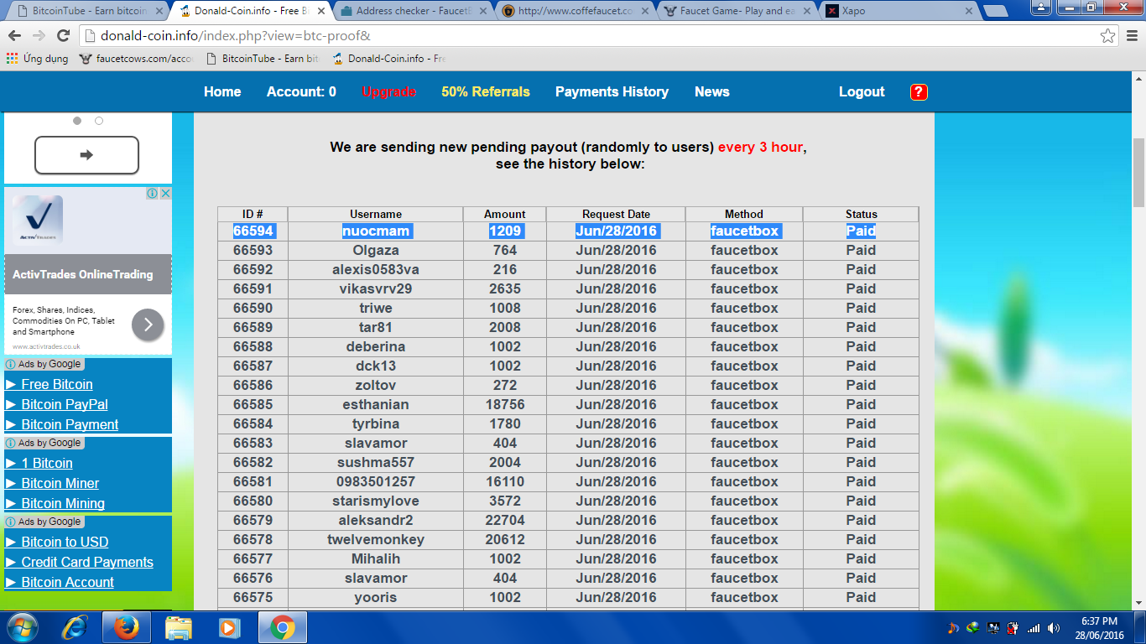The height and width of the screenshot is (644, 1146).
Task: Bookmark this page with the star icon
Action: tap(1108, 36)
